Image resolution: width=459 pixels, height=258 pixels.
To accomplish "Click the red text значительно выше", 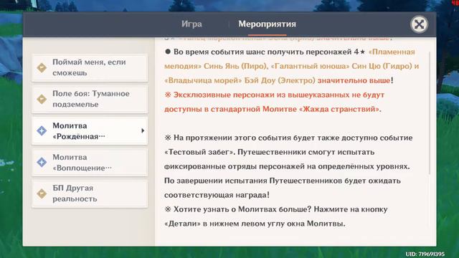I will [354, 80].
